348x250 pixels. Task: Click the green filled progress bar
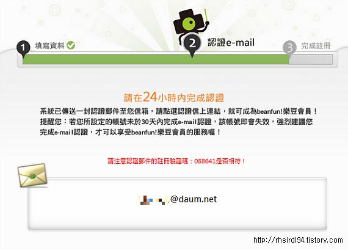point(156,59)
